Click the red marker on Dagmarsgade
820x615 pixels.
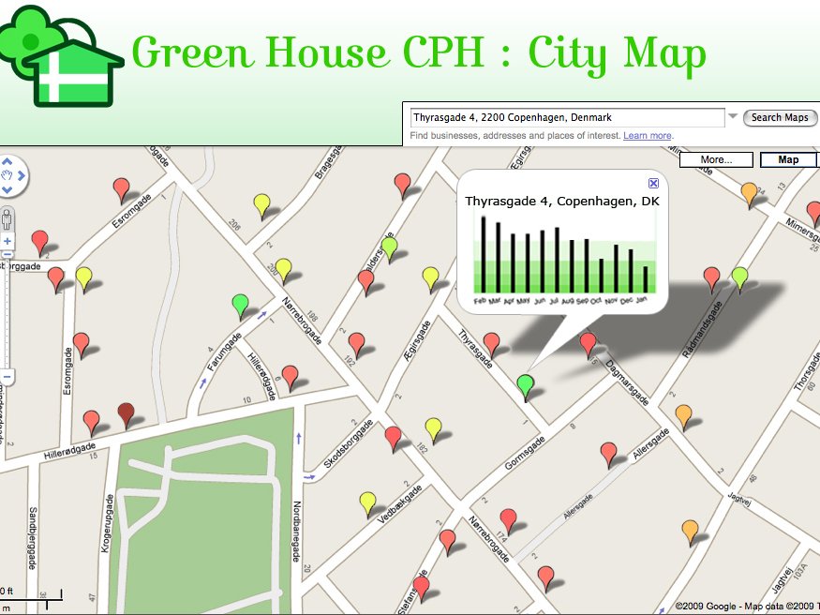[588, 345]
